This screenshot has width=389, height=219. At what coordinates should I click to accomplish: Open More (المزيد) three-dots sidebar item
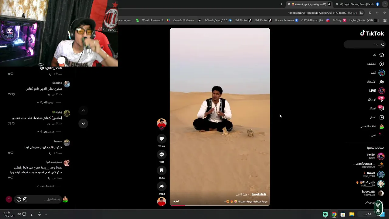(x=377, y=135)
